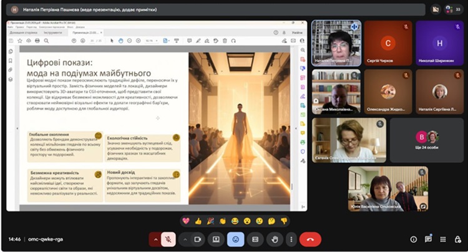The image size is (468, 252).
Task: Send the heart emoji reaction
Action: click(185, 221)
